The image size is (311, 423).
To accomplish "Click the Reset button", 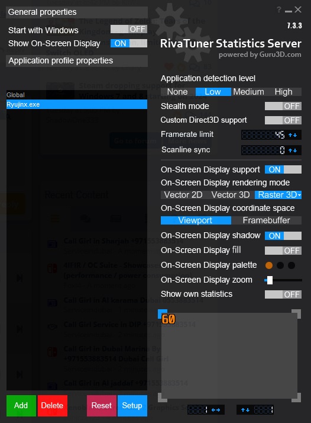I will pos(102,405).
